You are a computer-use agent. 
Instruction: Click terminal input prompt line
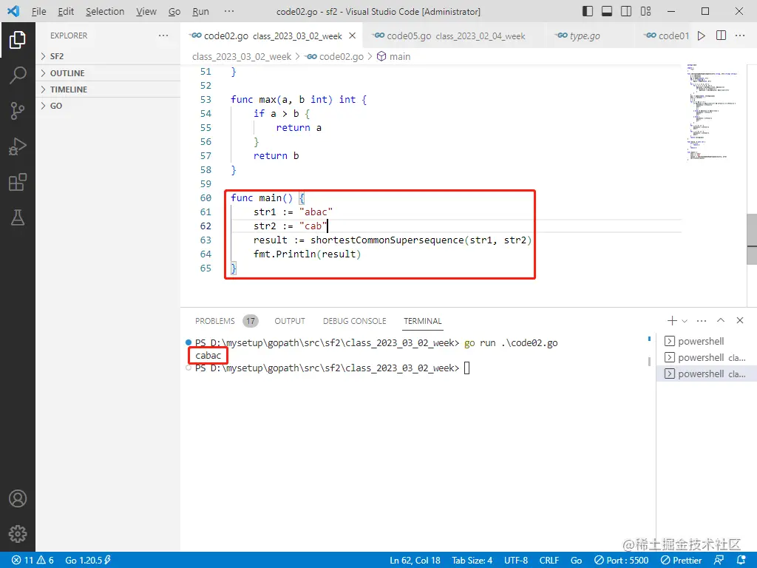click(332, 368)
